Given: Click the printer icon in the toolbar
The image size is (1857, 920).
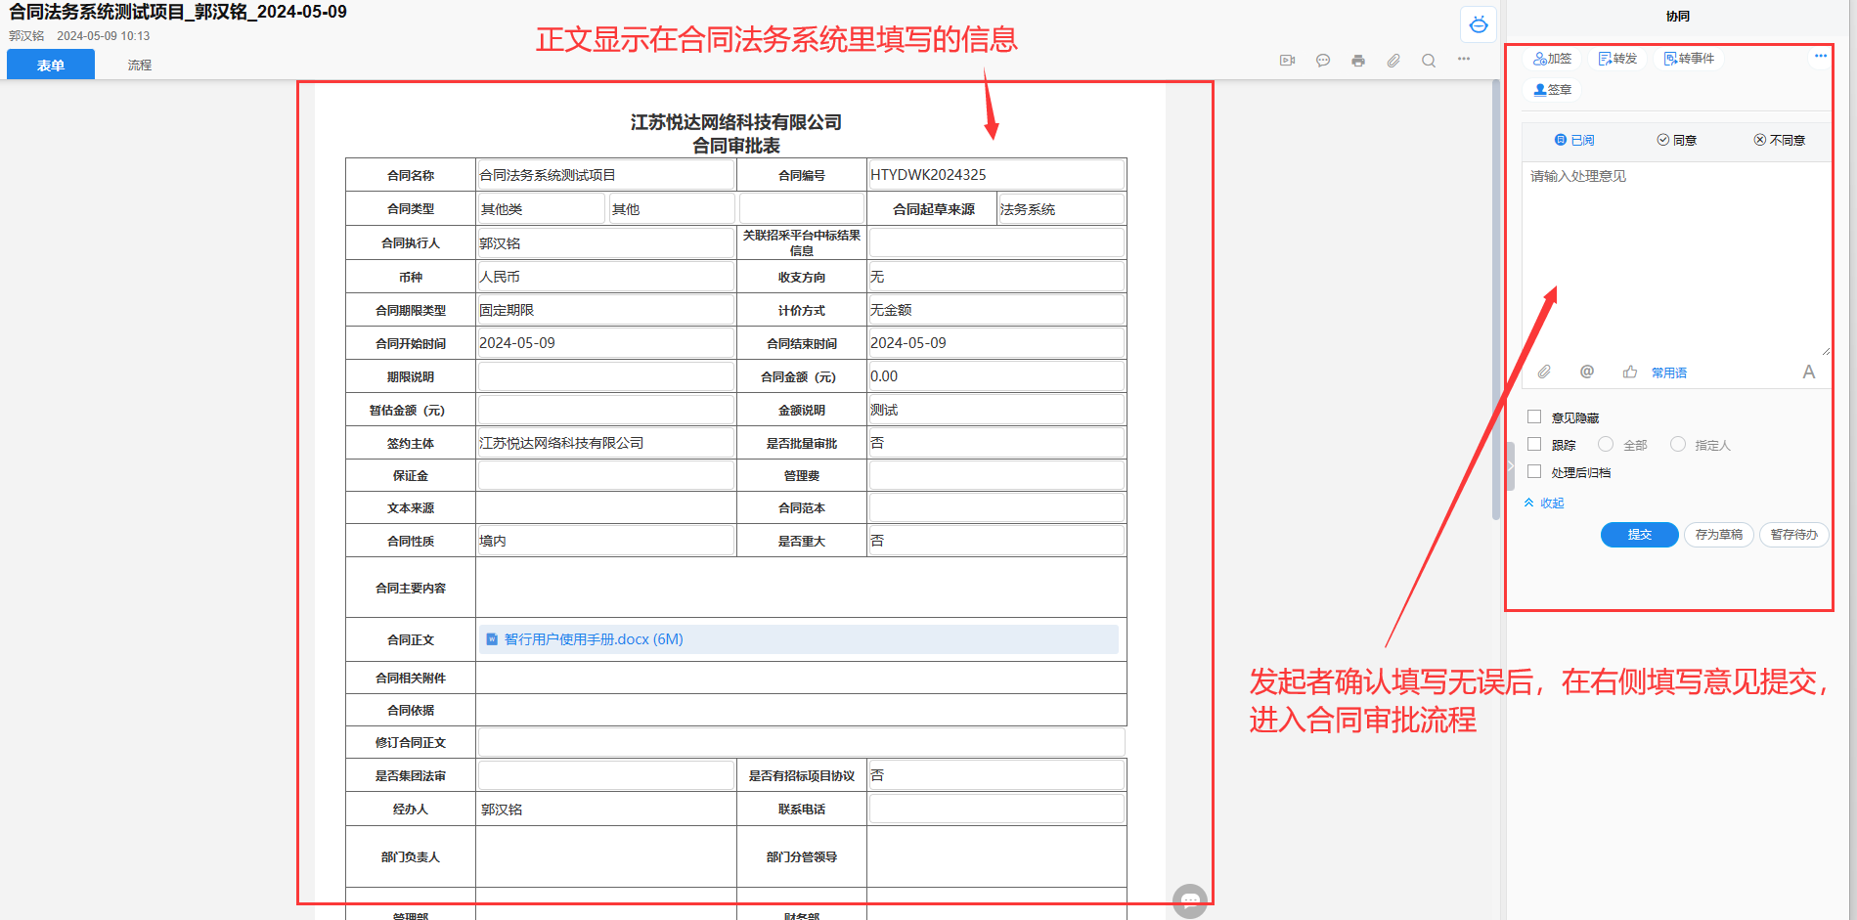Looking at the screenshot, I should click(x=1357, y=61).
